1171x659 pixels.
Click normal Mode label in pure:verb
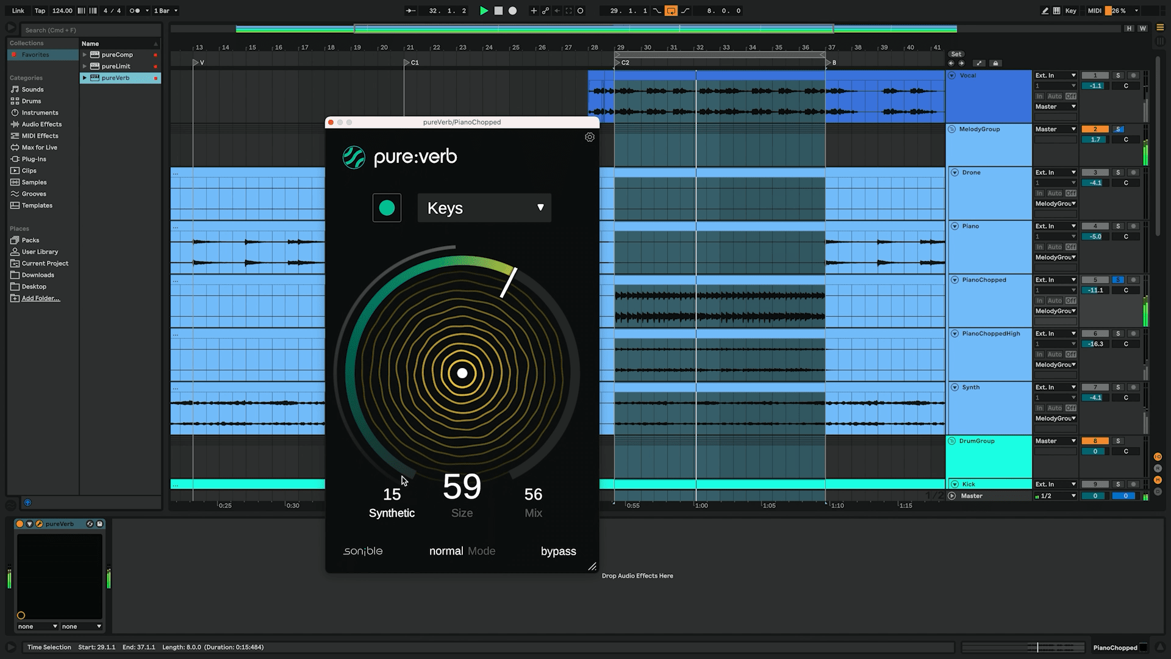462,551
